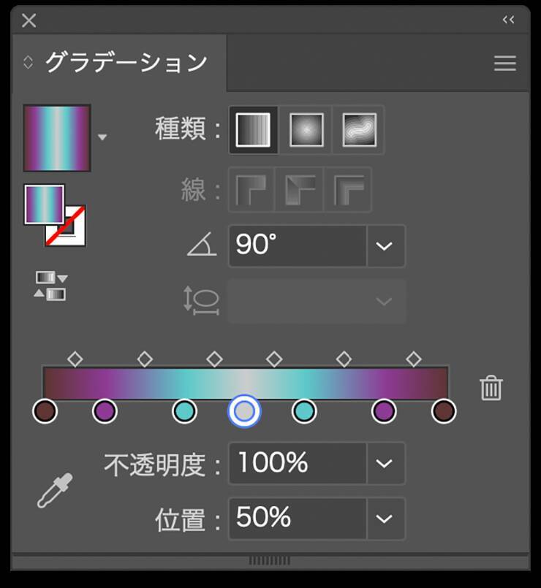
Task: Expand gradient preset list arrow beside thumbnail
Action: 102,137
